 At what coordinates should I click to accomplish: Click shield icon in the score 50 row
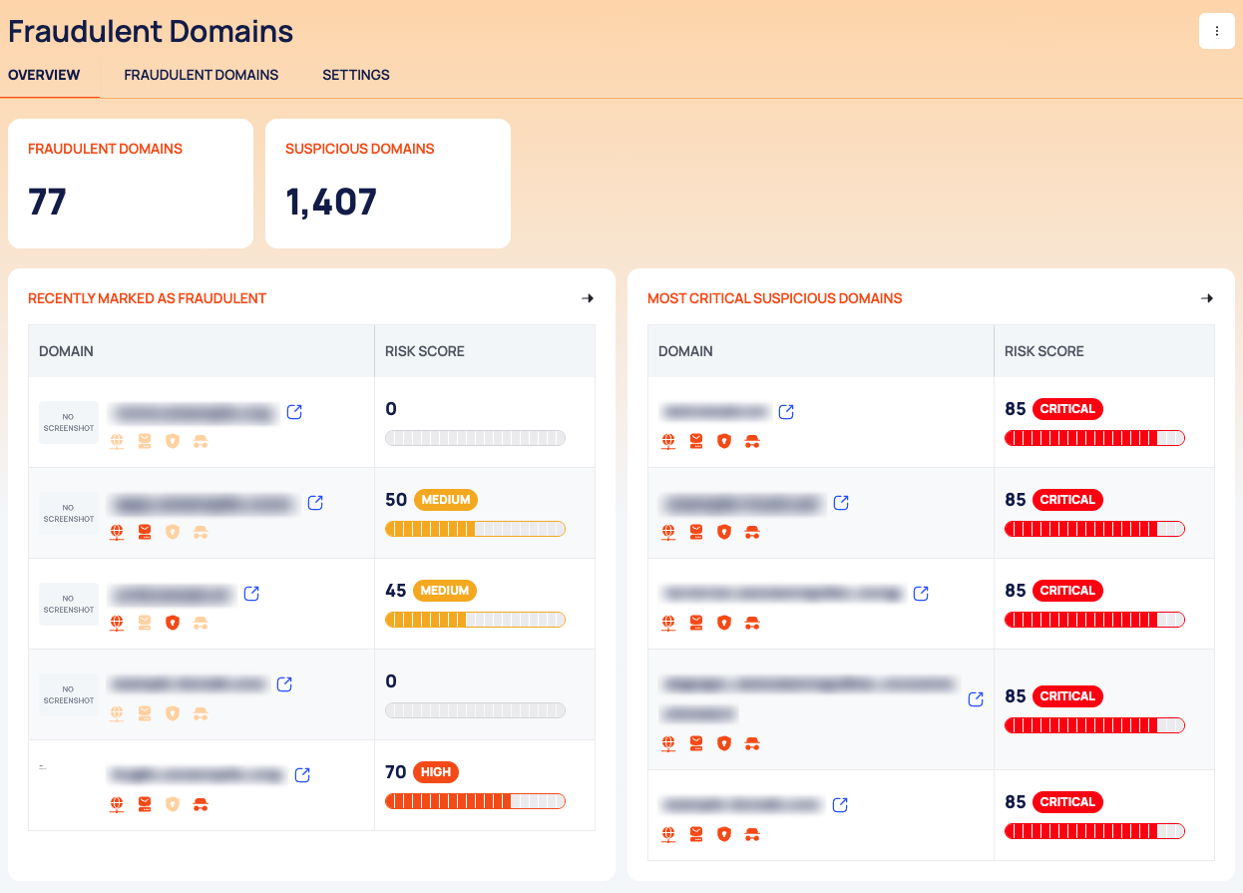click(173, 532)
